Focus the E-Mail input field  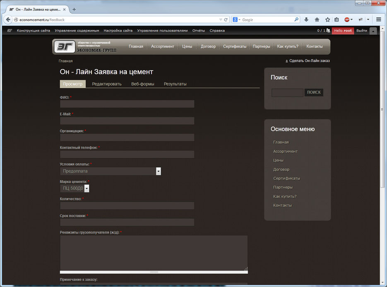[x=127, y=121]
